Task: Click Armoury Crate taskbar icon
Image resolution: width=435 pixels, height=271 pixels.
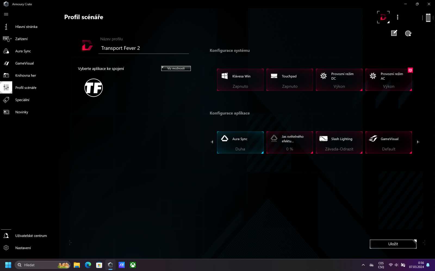Action: point(110,265)
